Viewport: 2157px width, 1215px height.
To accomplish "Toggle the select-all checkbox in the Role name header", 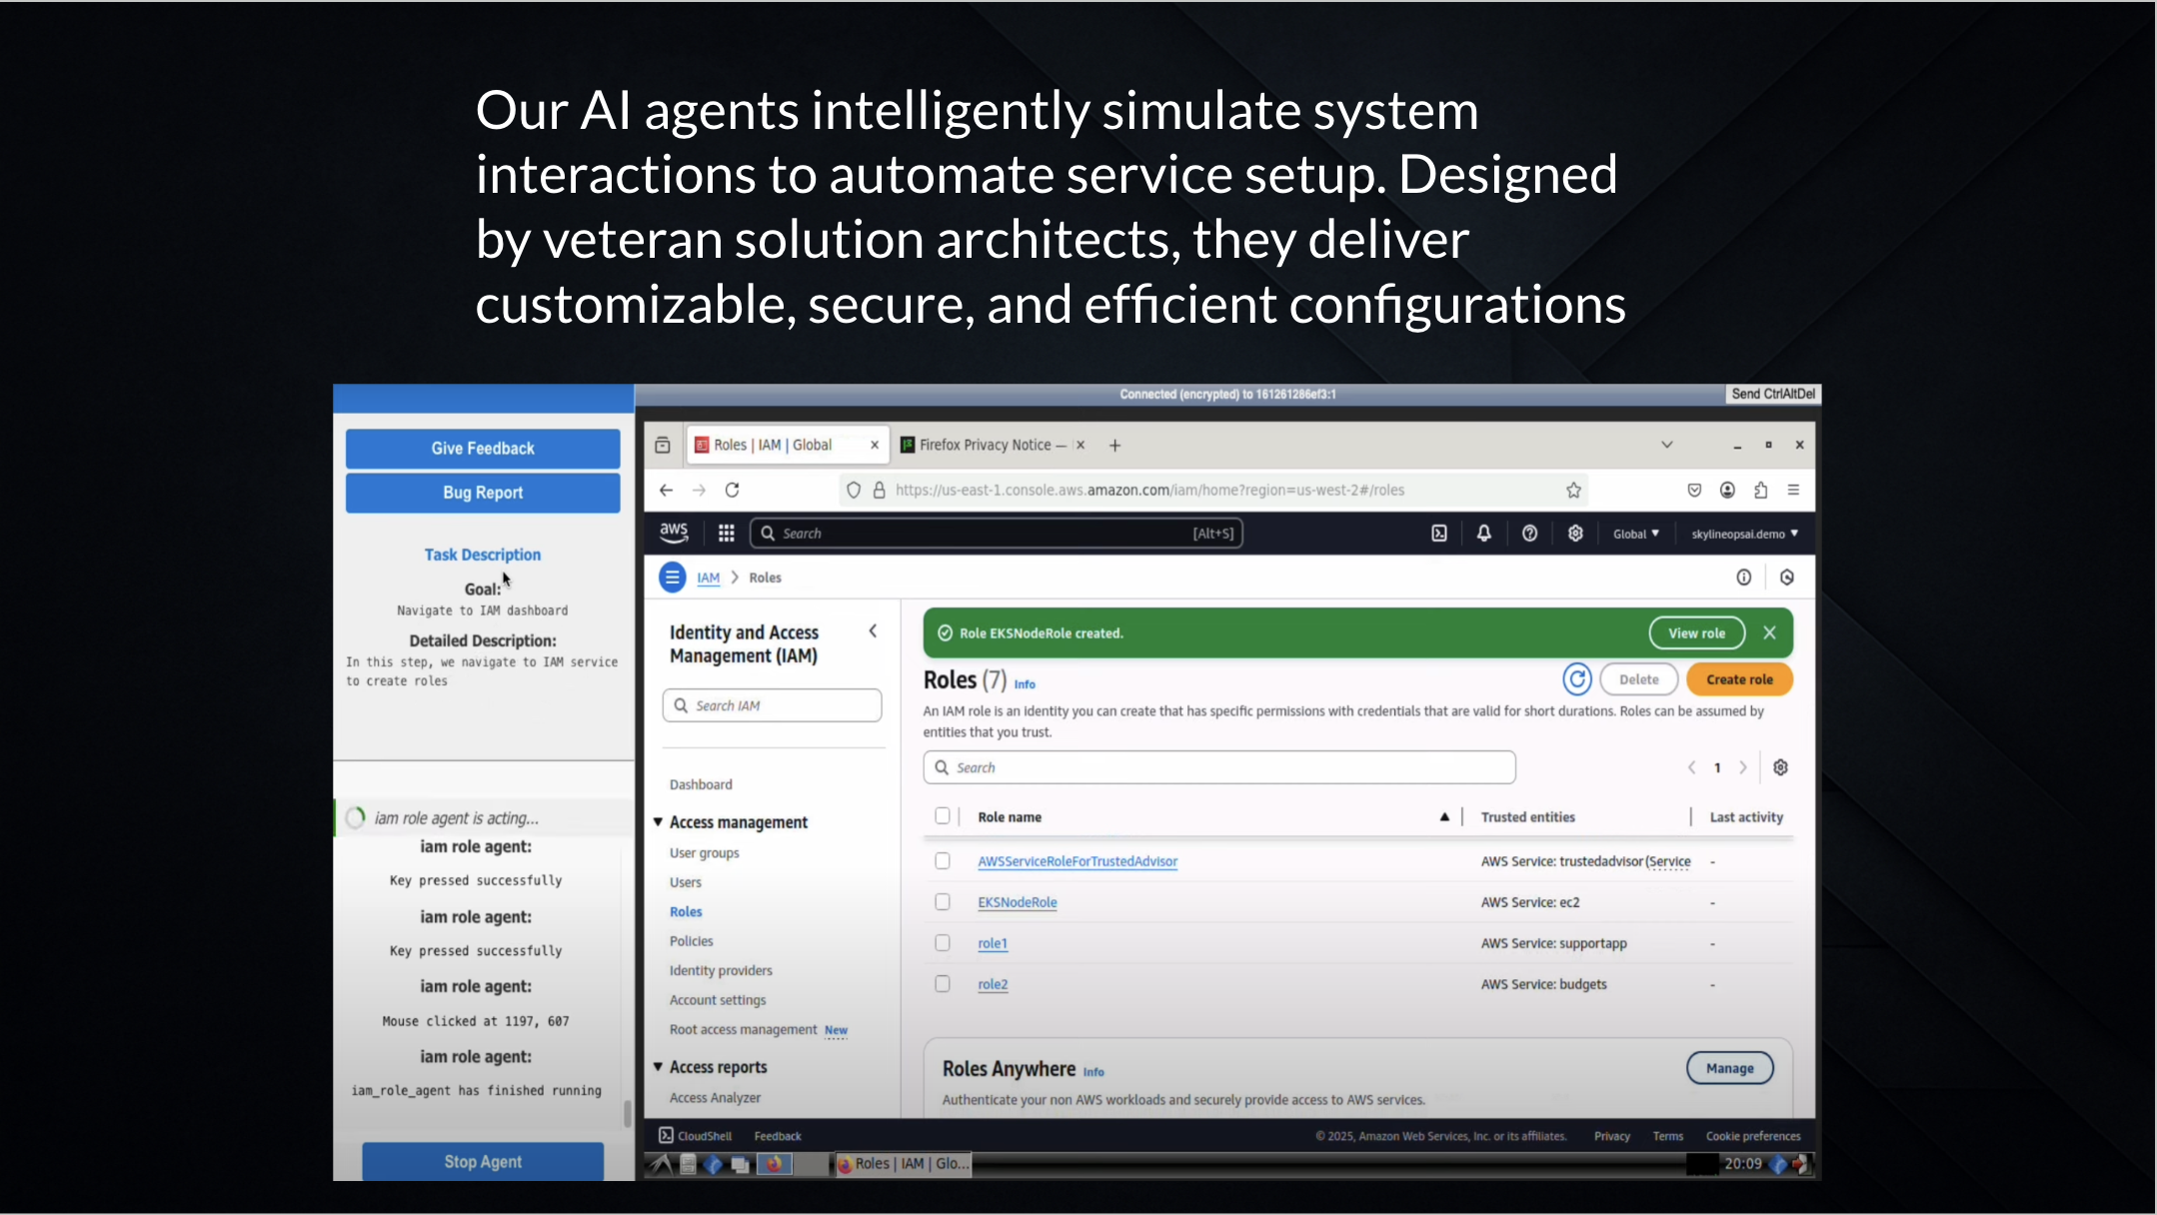I will pyautogui.click(x=943, y=816).
